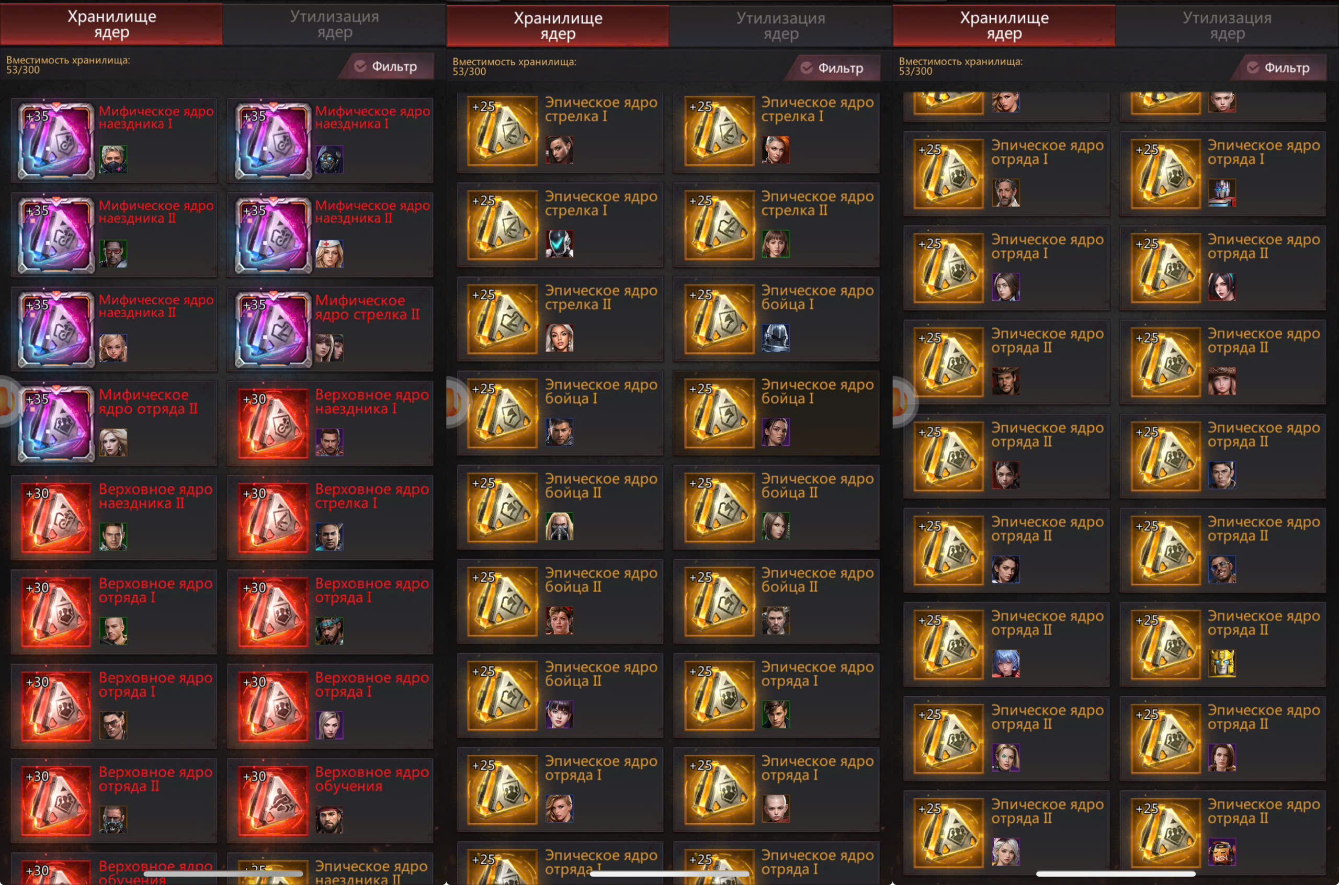Select the Мифическое ядро отряда II core icon

coord(56,424)
